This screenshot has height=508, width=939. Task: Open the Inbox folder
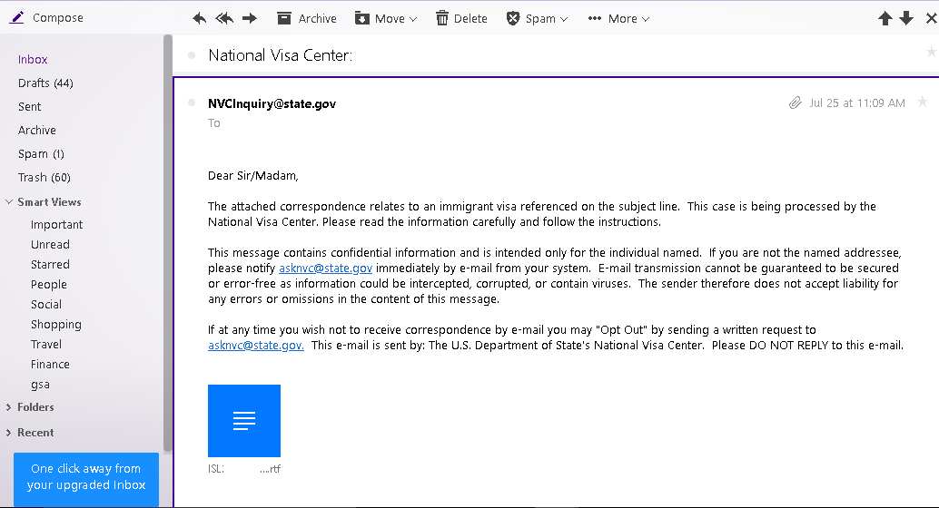[x=33, y=59]
